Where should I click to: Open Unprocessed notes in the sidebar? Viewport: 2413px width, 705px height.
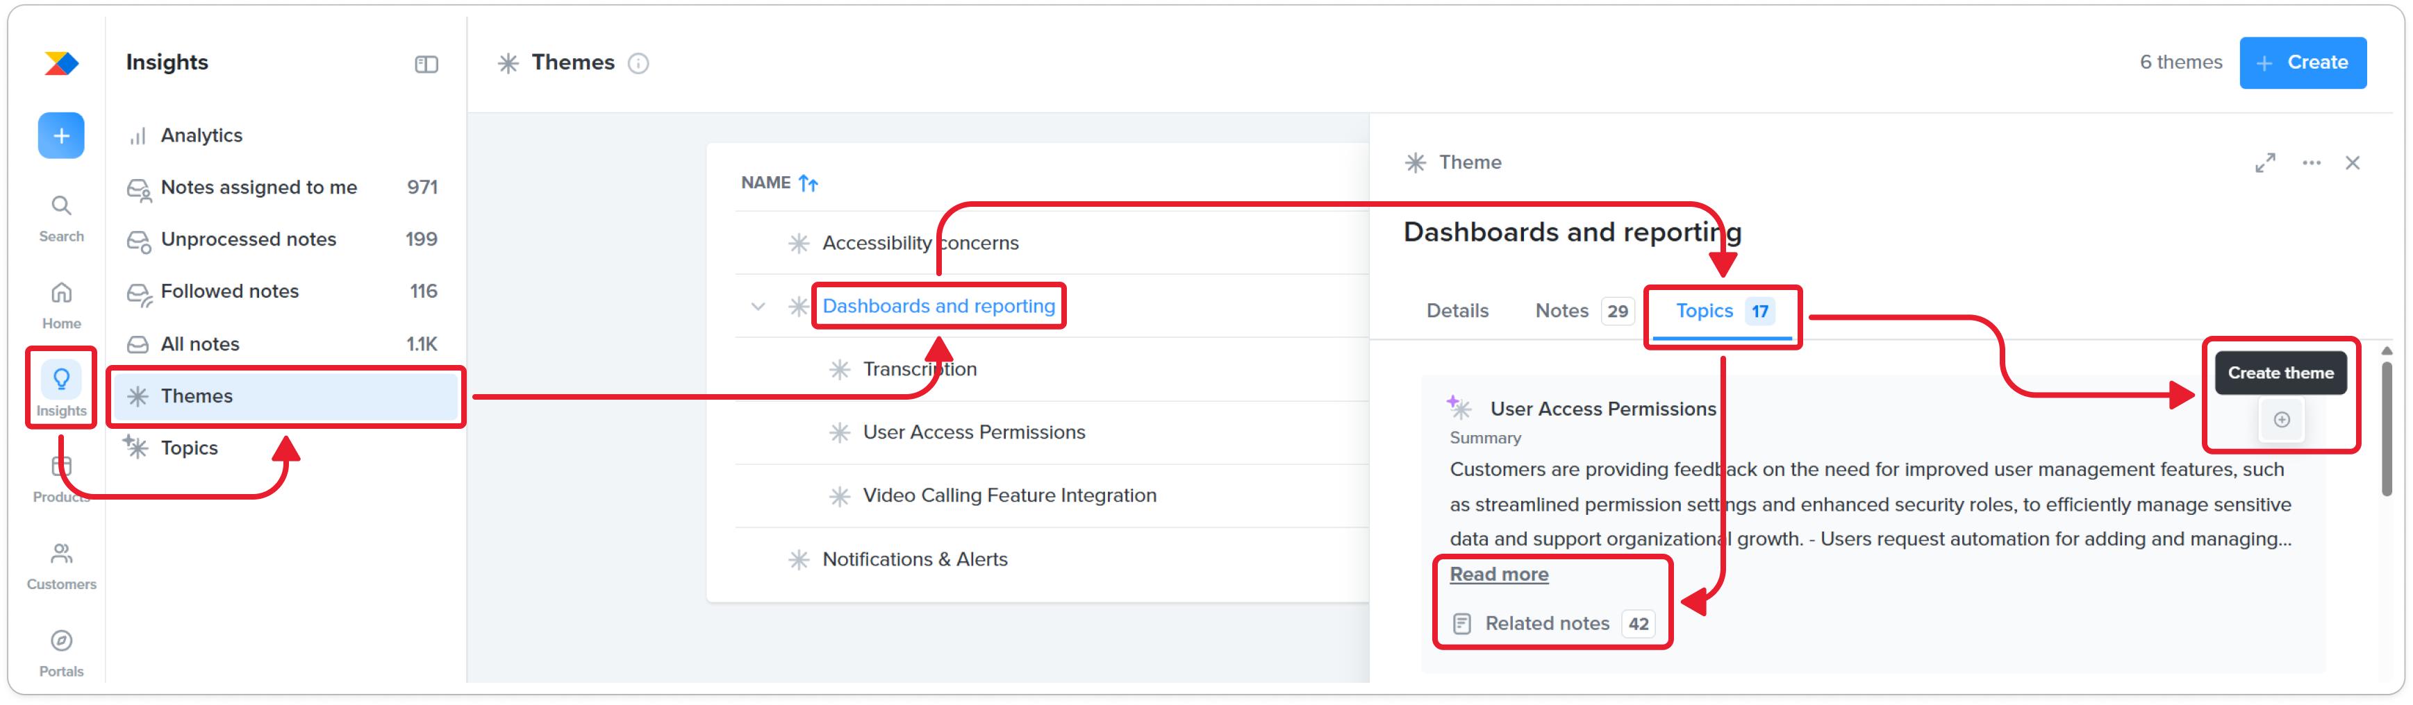[x=248, y=239]
